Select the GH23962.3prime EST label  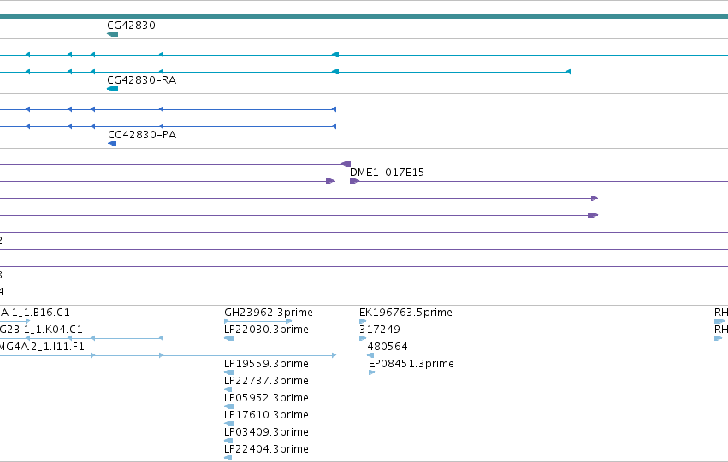coord(269,313)
